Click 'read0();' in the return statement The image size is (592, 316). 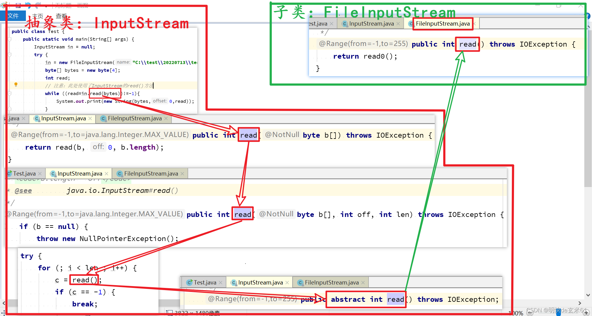380,56
